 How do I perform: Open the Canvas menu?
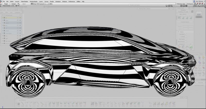[46, 2]
